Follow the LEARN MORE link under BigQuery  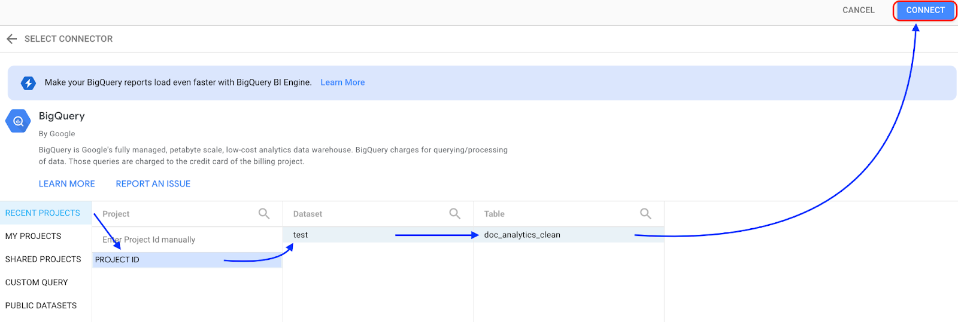66,184
